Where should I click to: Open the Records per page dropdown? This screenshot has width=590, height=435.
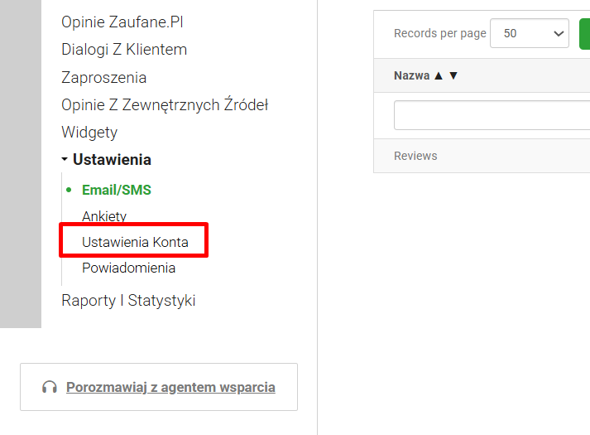[x=530, y=33]
